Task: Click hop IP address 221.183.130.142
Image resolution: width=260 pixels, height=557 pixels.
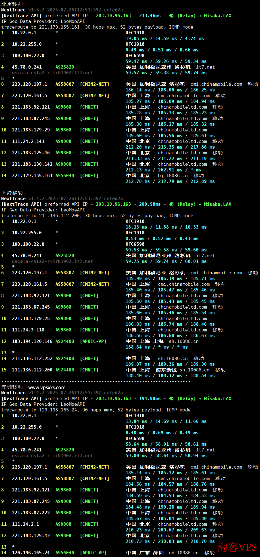Action: tap(32, 164)
